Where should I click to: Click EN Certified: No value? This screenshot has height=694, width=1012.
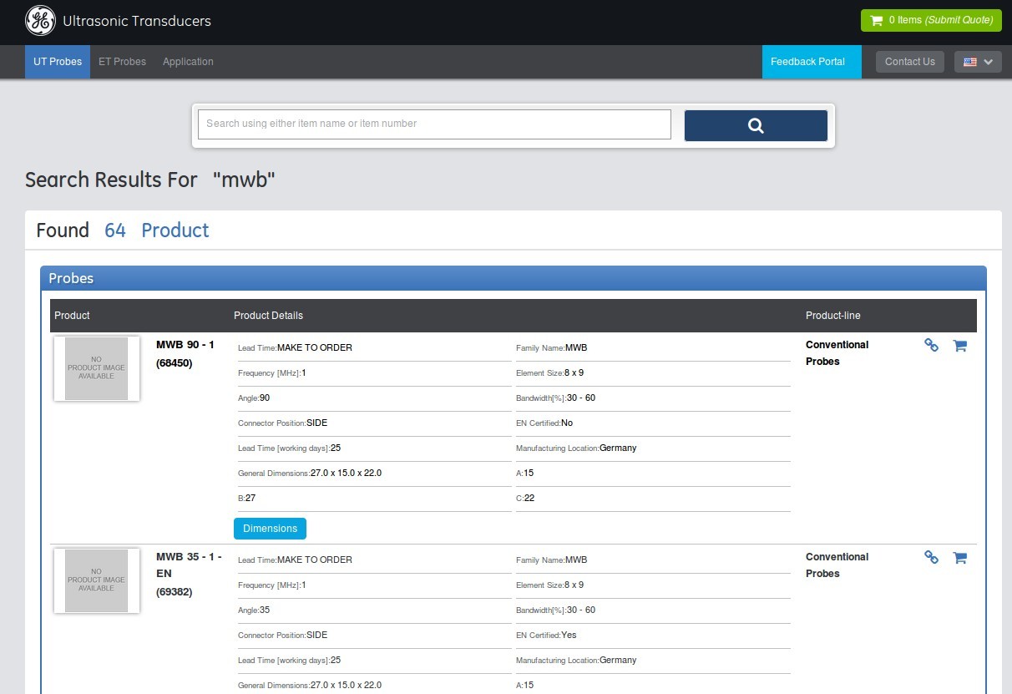(567, 423)
